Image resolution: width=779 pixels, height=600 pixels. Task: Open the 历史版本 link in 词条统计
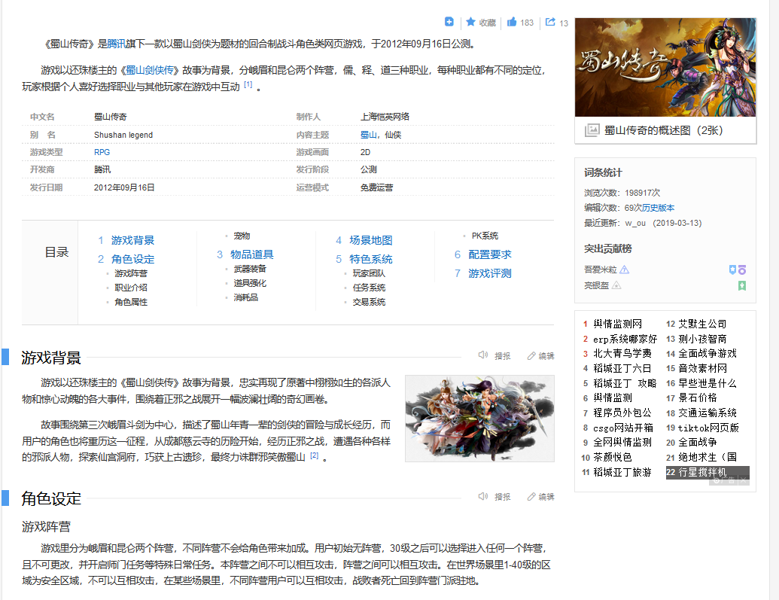659,208
